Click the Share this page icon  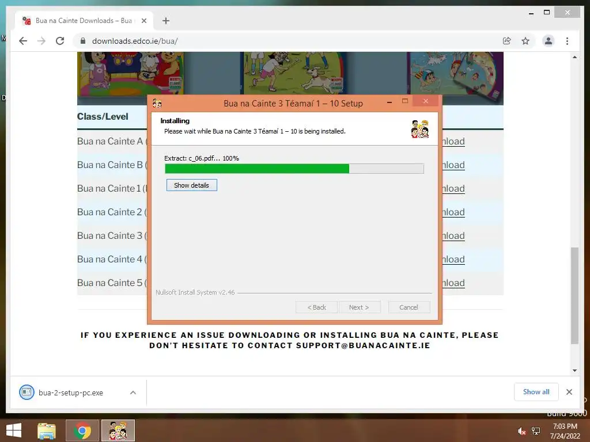tap(507, 41)
